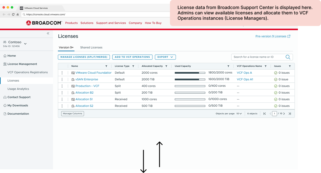Viewport: 321px width, 173px height.
Task: Filter the VCF Operations Name column
Action: tap(265, 66)
